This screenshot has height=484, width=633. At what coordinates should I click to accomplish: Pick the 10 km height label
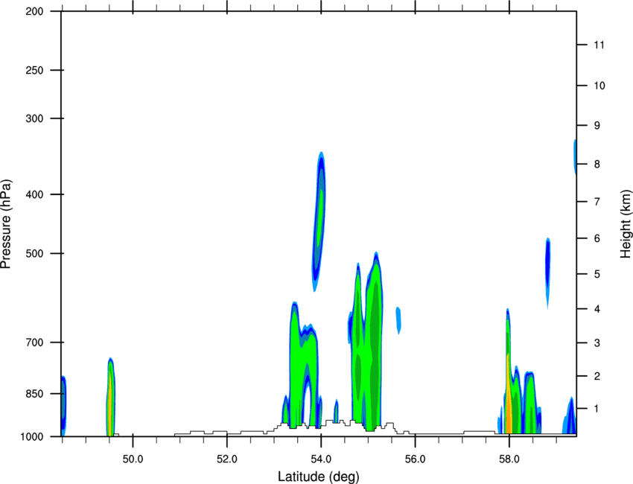pyautogui.click(x=599, y=86)
